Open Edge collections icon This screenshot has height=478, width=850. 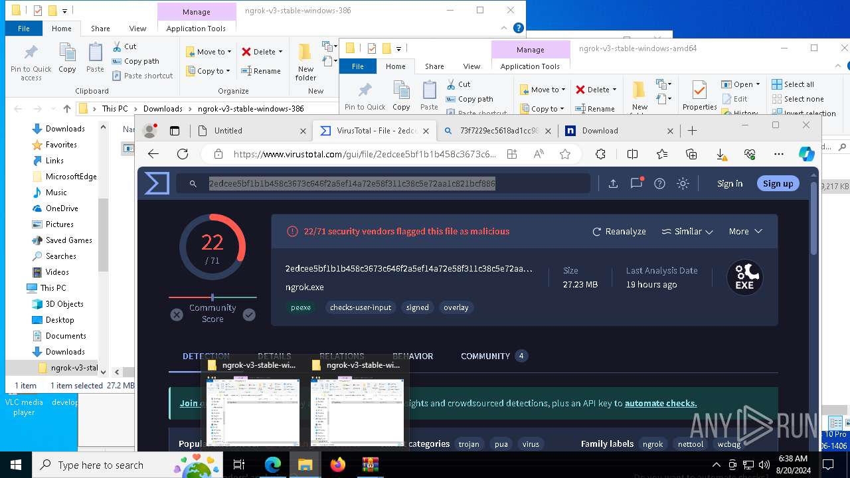tap(691, 154)
